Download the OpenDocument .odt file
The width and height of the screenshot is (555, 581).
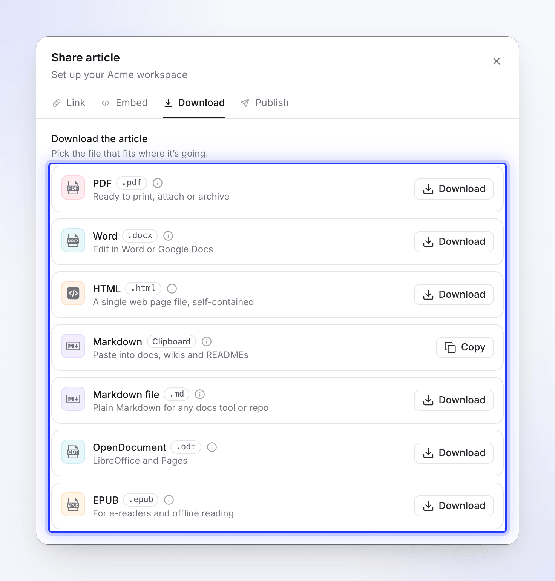pos(454,453)
